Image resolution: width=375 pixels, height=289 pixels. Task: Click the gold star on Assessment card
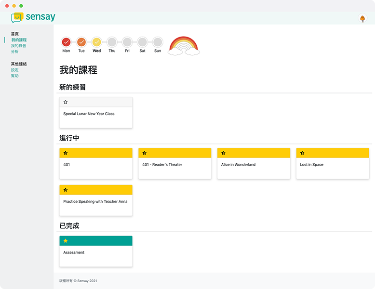pyautogui.click(x=66, y=241)
